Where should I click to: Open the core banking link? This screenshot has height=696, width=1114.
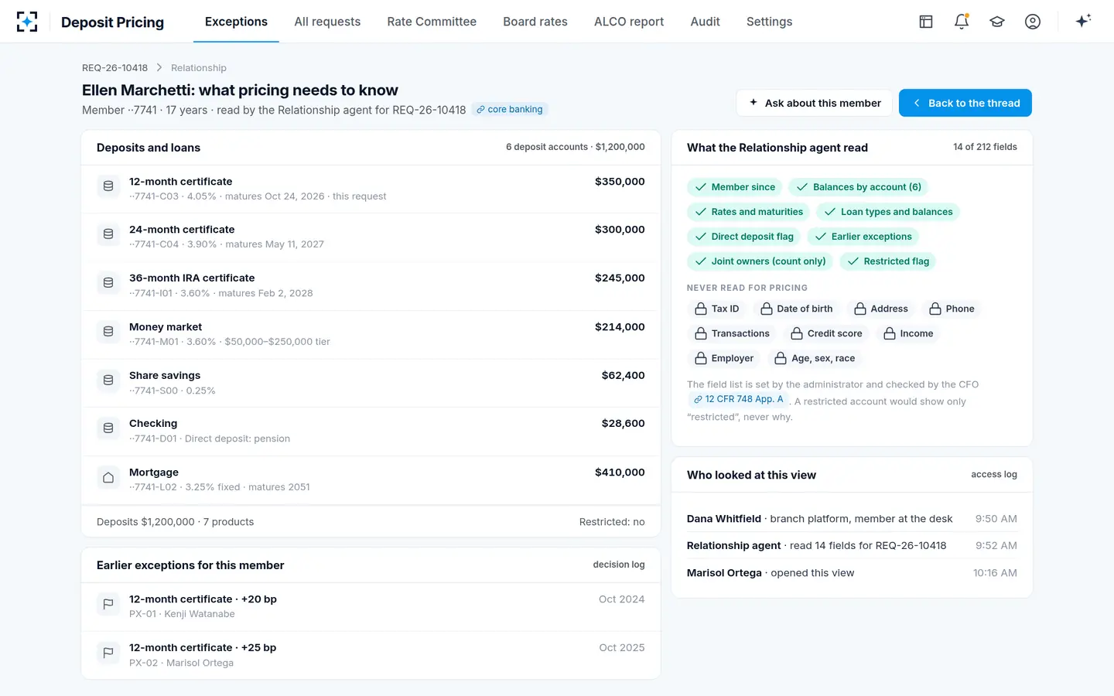(510, 110)
